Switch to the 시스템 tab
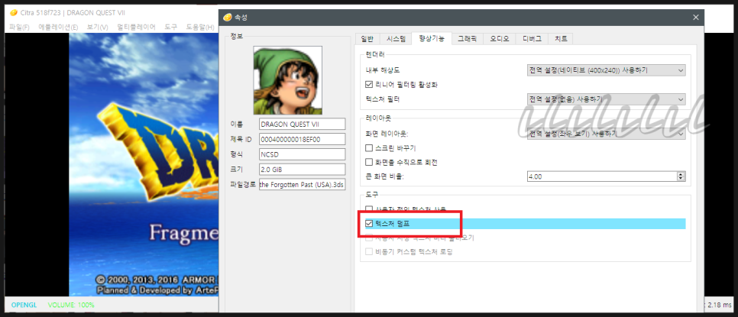The width and height of the screenshot is (738, 317). point(396,39)
